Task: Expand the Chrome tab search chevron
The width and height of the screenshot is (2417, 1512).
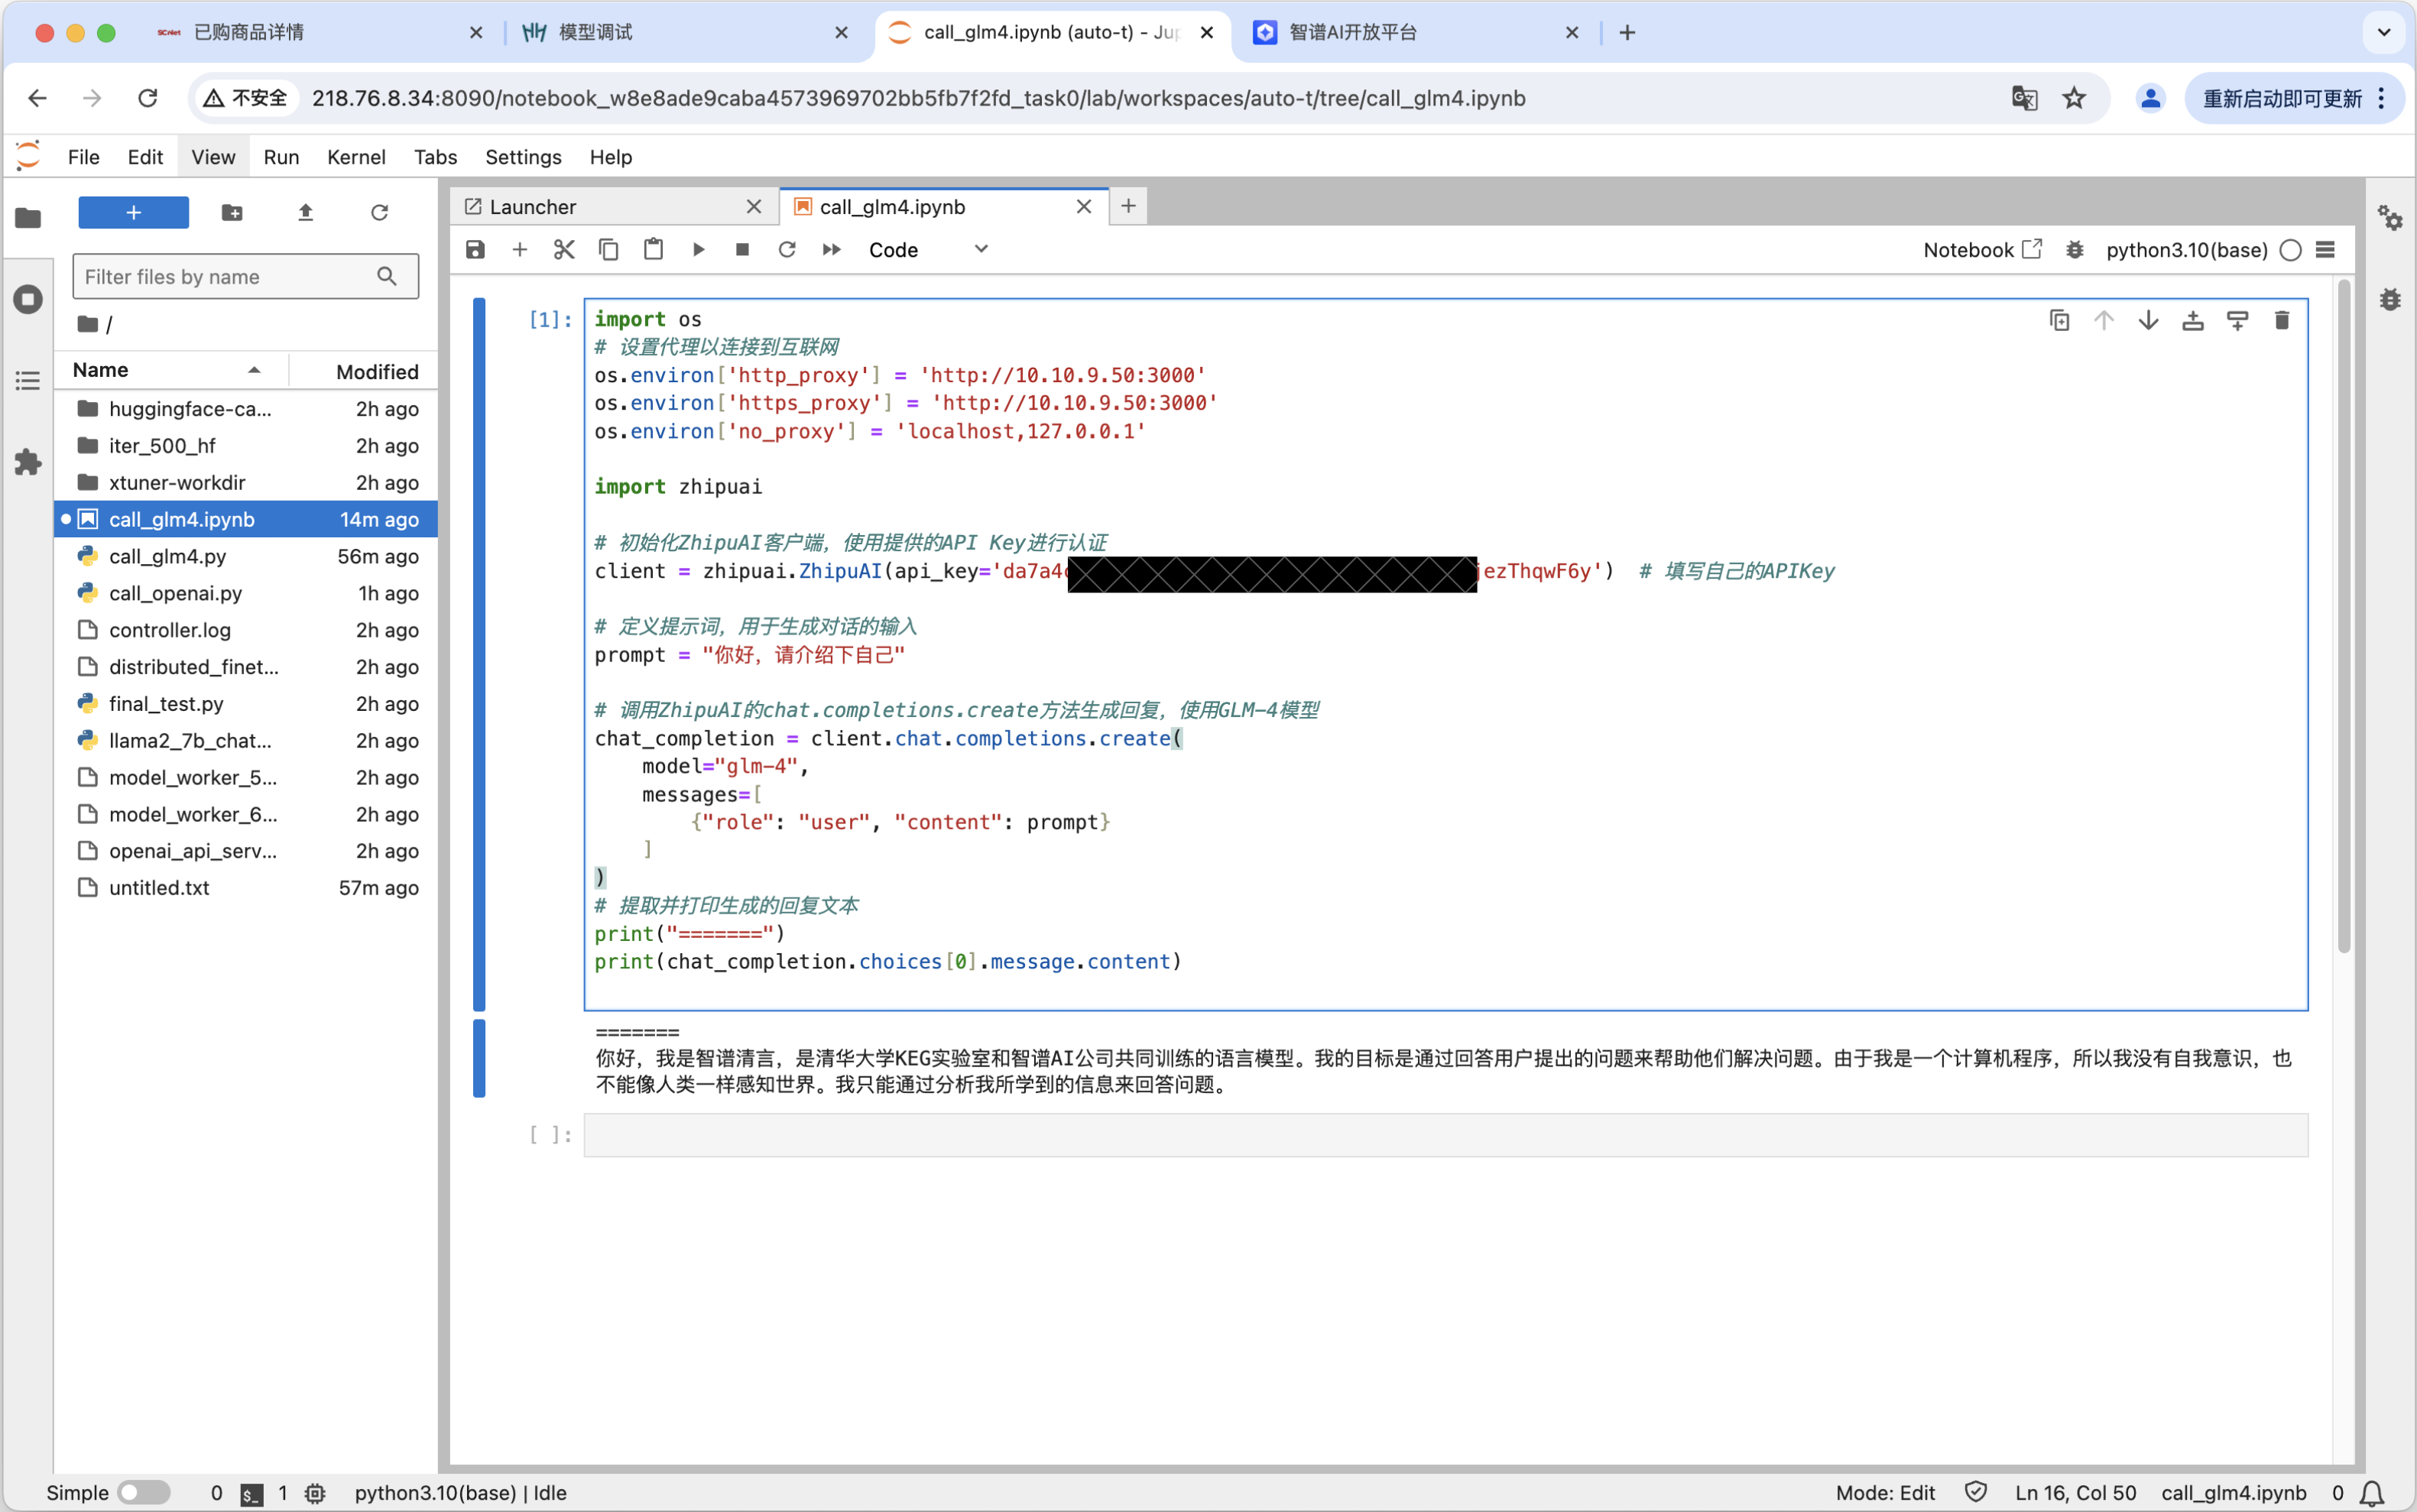Action: [2383, 32]
